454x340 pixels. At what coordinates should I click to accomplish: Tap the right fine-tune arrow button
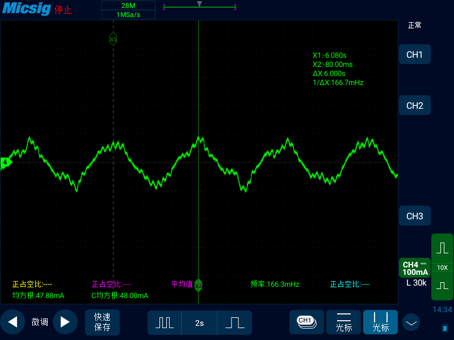coord(65,322)
